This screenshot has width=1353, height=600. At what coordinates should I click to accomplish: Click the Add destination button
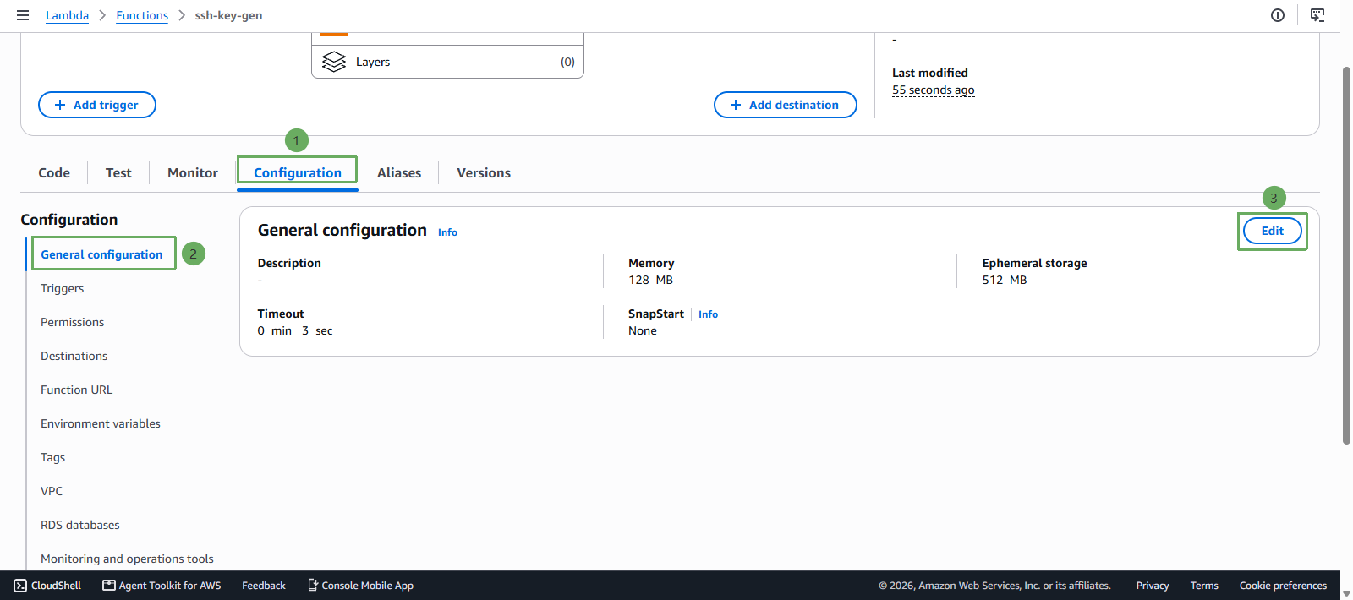tap(786, 105)
